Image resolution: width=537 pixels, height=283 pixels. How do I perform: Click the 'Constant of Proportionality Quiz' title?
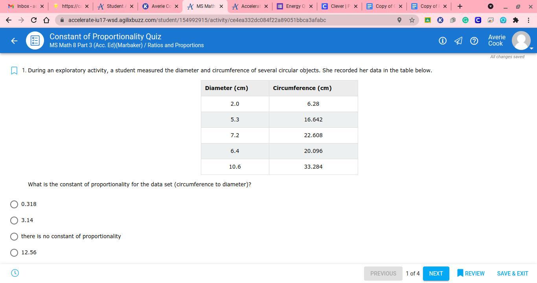pos(105,37)
